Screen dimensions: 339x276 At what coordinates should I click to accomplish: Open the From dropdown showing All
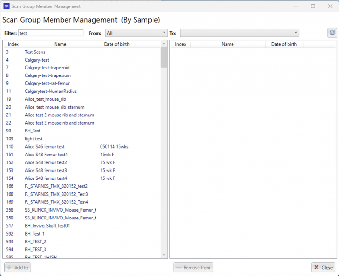pyautogui.click(x=136, y=33)
